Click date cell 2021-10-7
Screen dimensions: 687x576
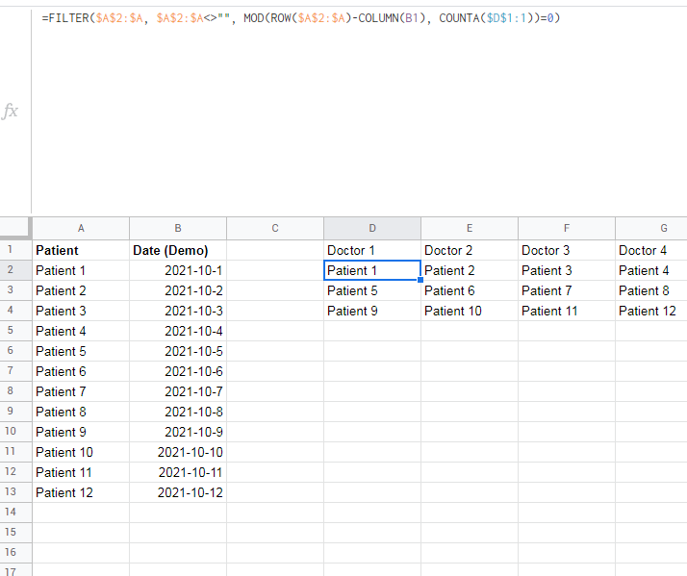coord(178,391)
